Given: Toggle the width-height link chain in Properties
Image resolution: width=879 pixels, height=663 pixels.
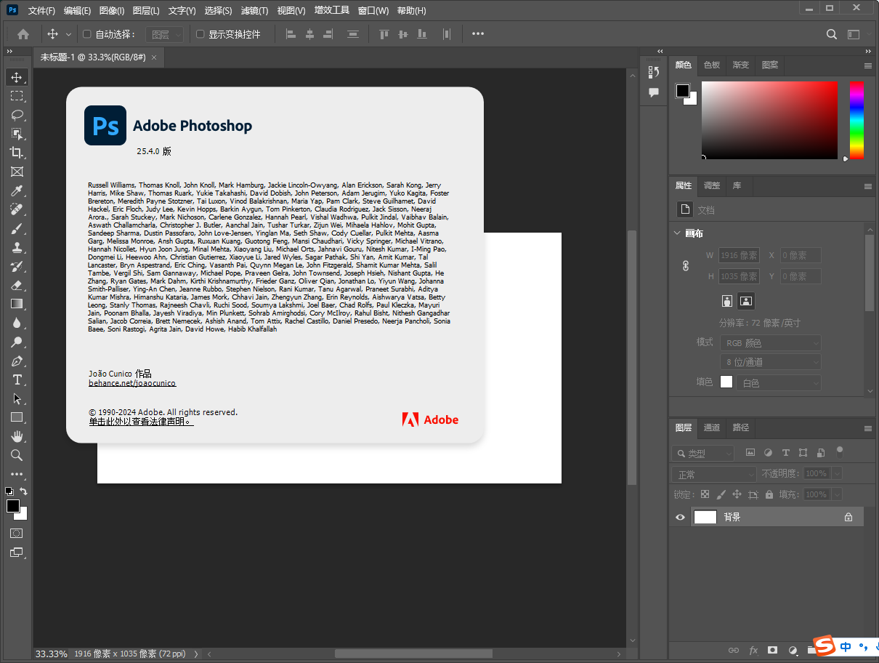Looking at the screenshot, I should [685, 265].
